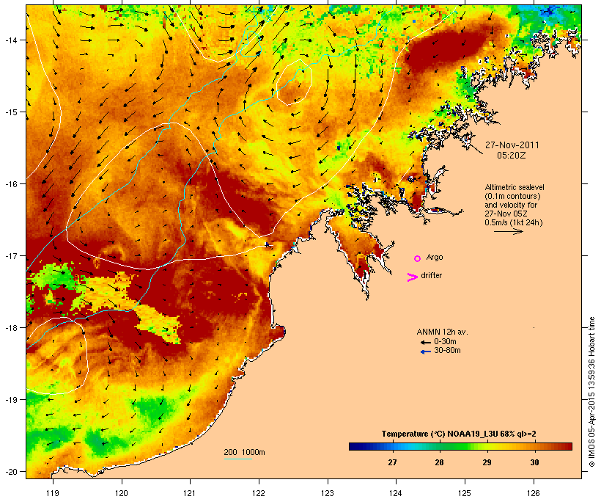Screen dimensions: 601x499
Task: Click the latitude label -15
Action: [10, 112]
